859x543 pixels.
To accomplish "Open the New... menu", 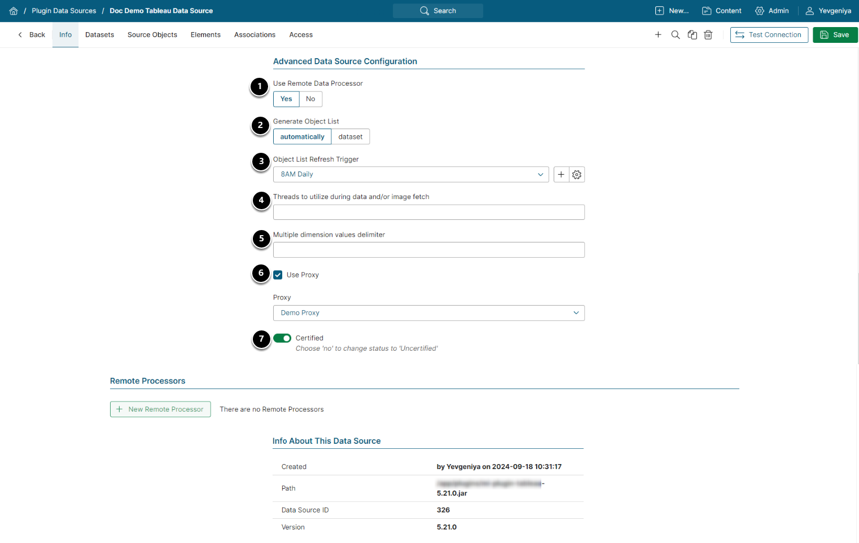I will 672,11.
